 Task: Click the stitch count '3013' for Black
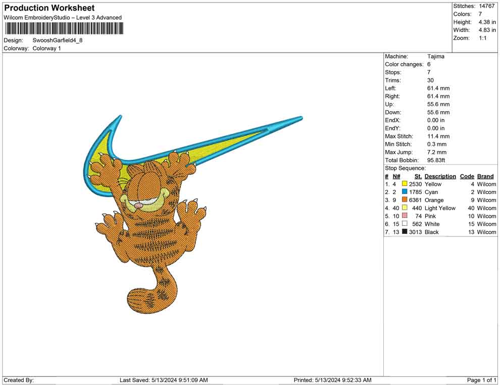click(x=415, y=232)
